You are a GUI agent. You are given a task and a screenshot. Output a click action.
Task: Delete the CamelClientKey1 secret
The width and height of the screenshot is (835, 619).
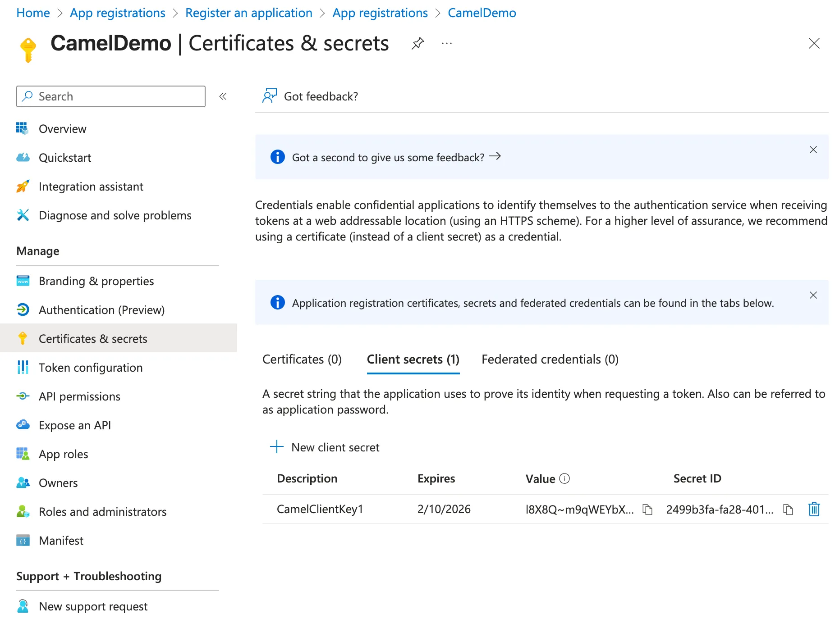[x=814, y=509]
